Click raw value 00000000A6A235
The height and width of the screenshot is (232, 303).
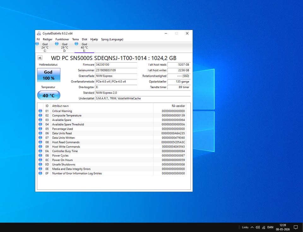tap(173, 133)
